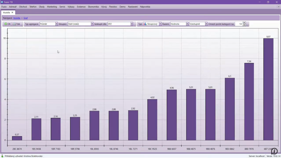This screenshot has width=281, height=158.
Task: Click the green OK button
Action: tap(7, 24)
